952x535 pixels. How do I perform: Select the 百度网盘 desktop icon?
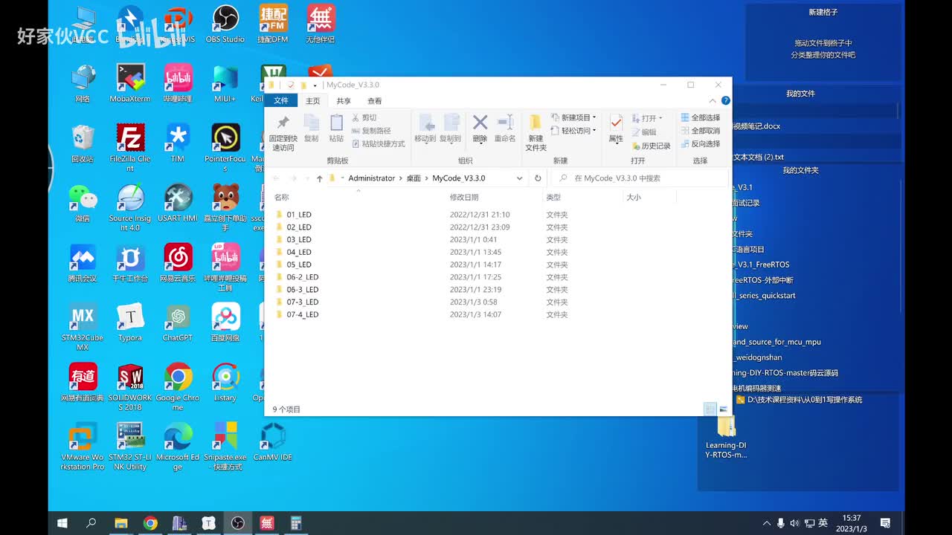coord(225,322)
